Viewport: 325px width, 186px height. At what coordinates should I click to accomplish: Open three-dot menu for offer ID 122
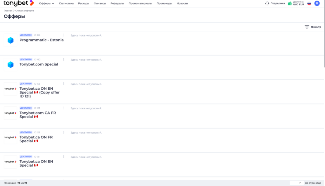pyautogui.click(x=63, y=132)
